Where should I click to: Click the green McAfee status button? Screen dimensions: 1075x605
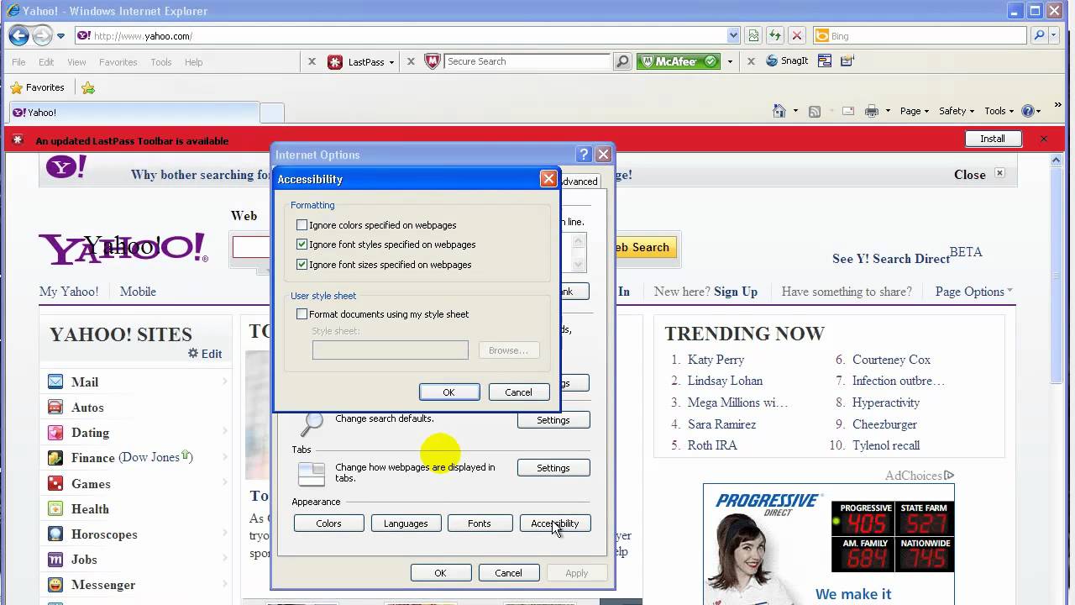pos(679,61)
